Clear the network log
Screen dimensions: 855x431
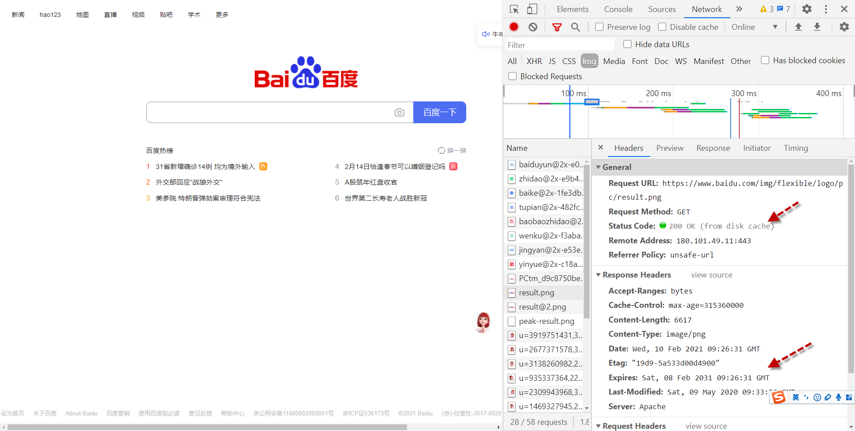coord(533,27)
